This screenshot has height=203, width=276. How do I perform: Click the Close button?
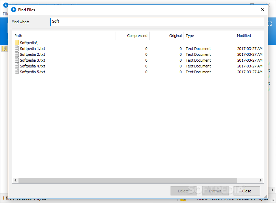pos(247,191)
